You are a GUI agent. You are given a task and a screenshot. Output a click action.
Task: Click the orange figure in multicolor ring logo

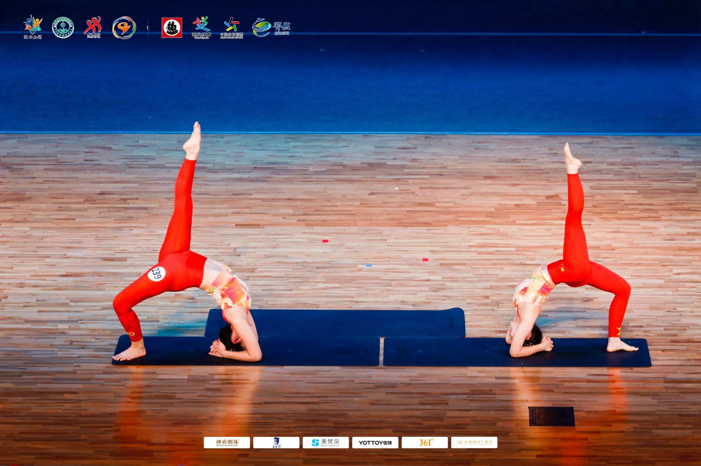124,27
